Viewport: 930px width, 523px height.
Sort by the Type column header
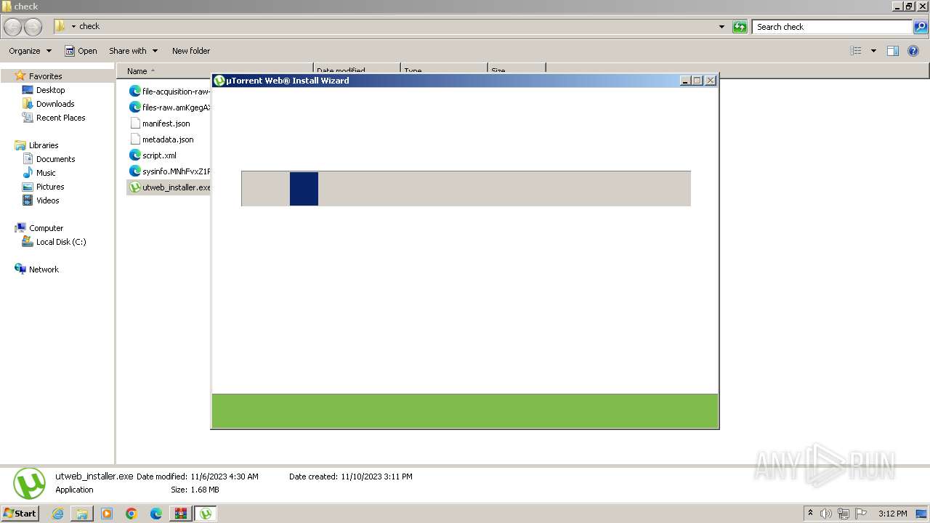(x=444, y=69)
